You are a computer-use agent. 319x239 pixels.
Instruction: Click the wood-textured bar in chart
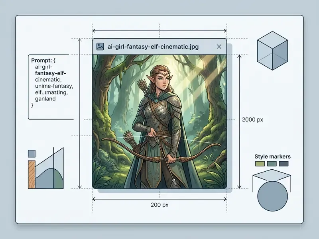32,174
